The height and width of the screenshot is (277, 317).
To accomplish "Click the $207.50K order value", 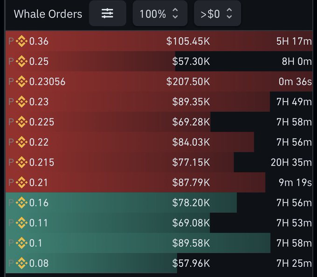I will point(188,82).
